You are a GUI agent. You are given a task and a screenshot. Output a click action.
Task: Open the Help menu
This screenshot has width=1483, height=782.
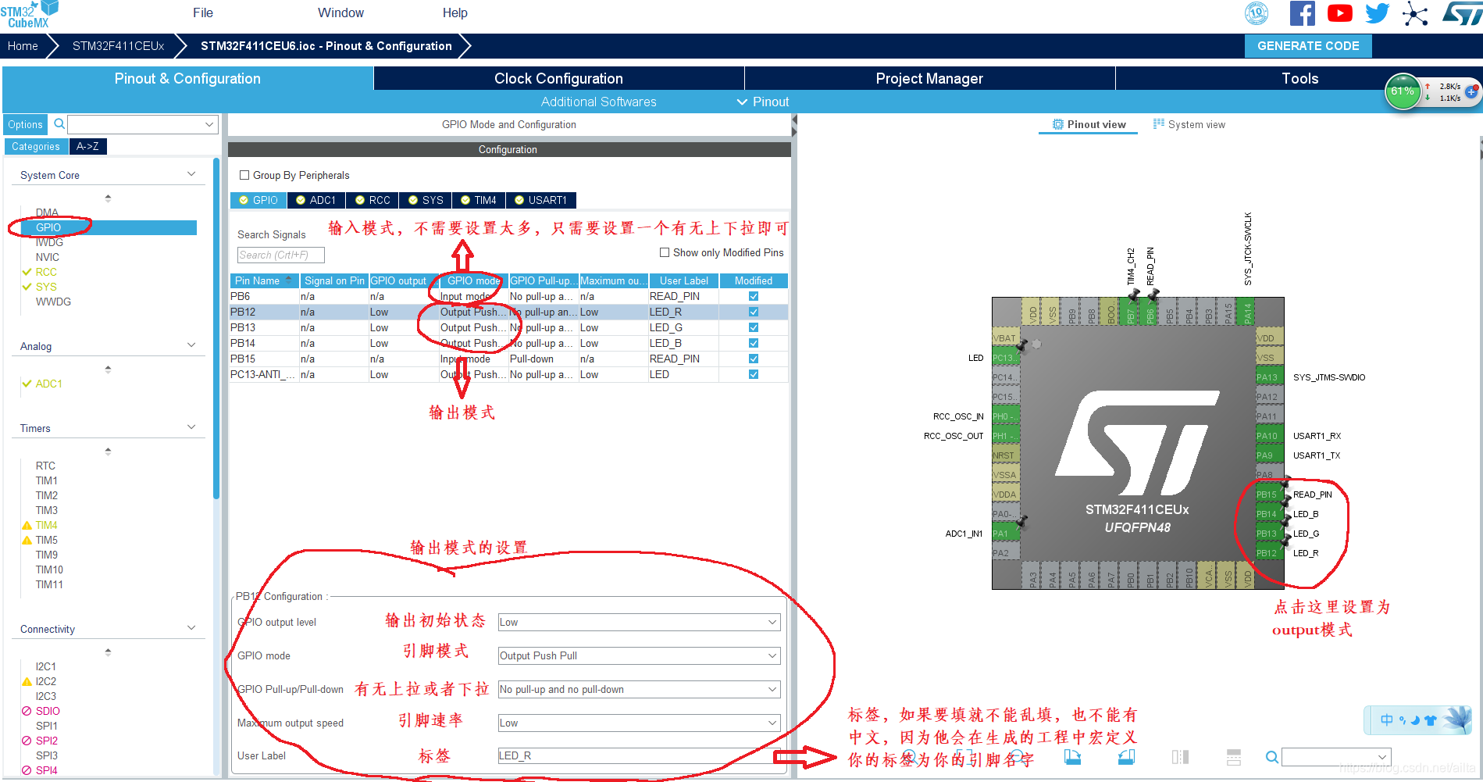point(455,12)
